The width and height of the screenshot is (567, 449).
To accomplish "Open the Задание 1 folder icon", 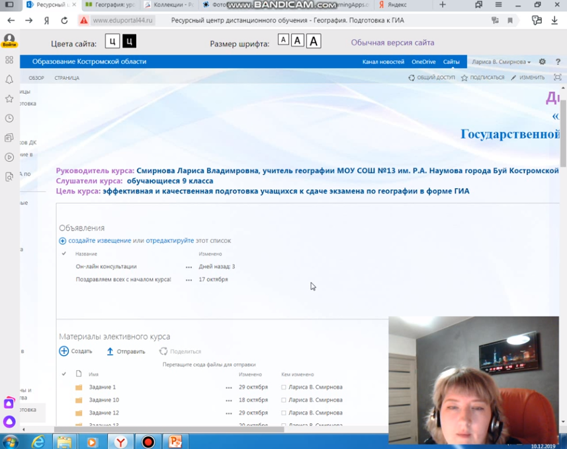I will tap(79, 388).
